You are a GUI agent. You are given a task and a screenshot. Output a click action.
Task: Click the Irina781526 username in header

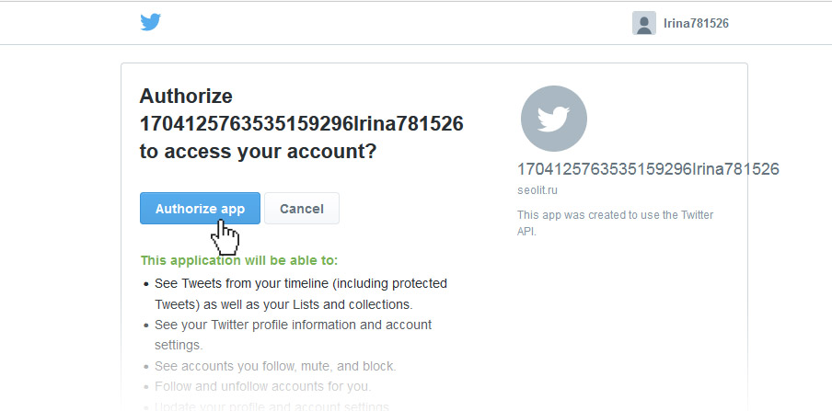(696, 23)
